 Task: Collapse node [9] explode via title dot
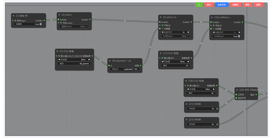tap(110, 61)
